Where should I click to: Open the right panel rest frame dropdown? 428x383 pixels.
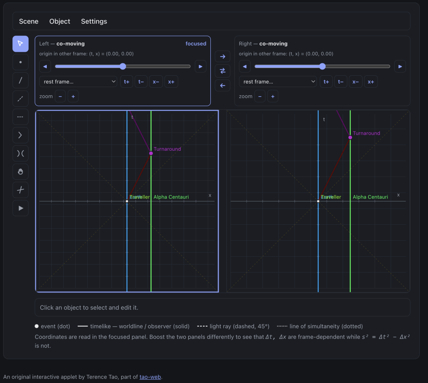pos(278,82)
